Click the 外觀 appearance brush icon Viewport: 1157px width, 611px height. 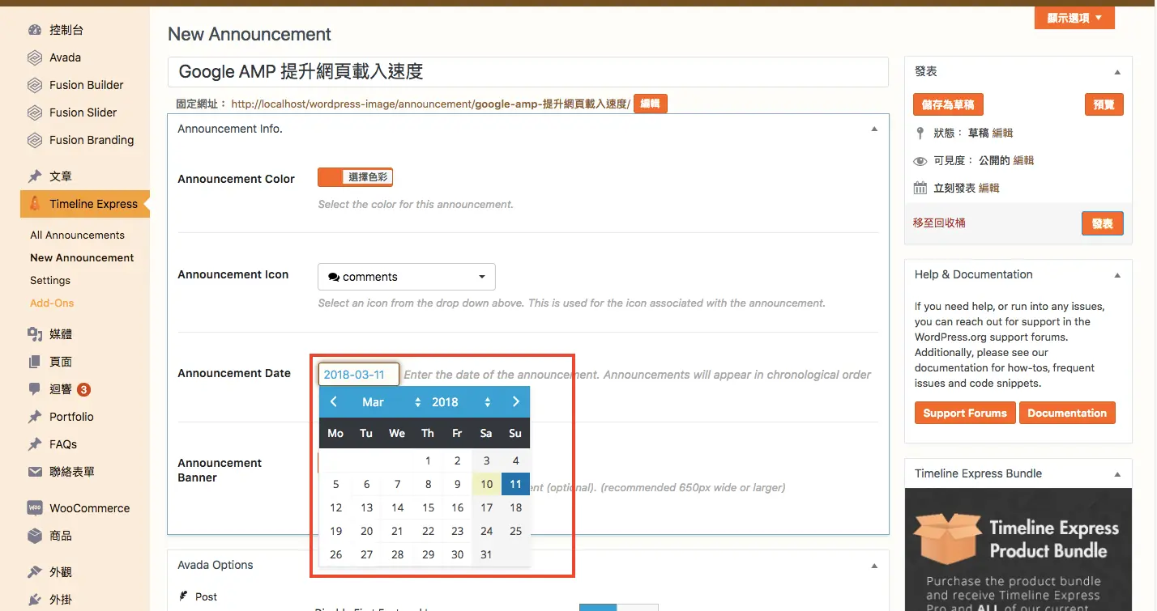(35, 572)
